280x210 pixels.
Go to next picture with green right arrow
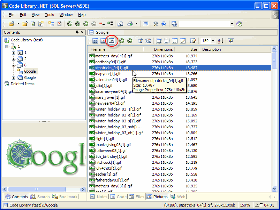click(x=130, y=41)
